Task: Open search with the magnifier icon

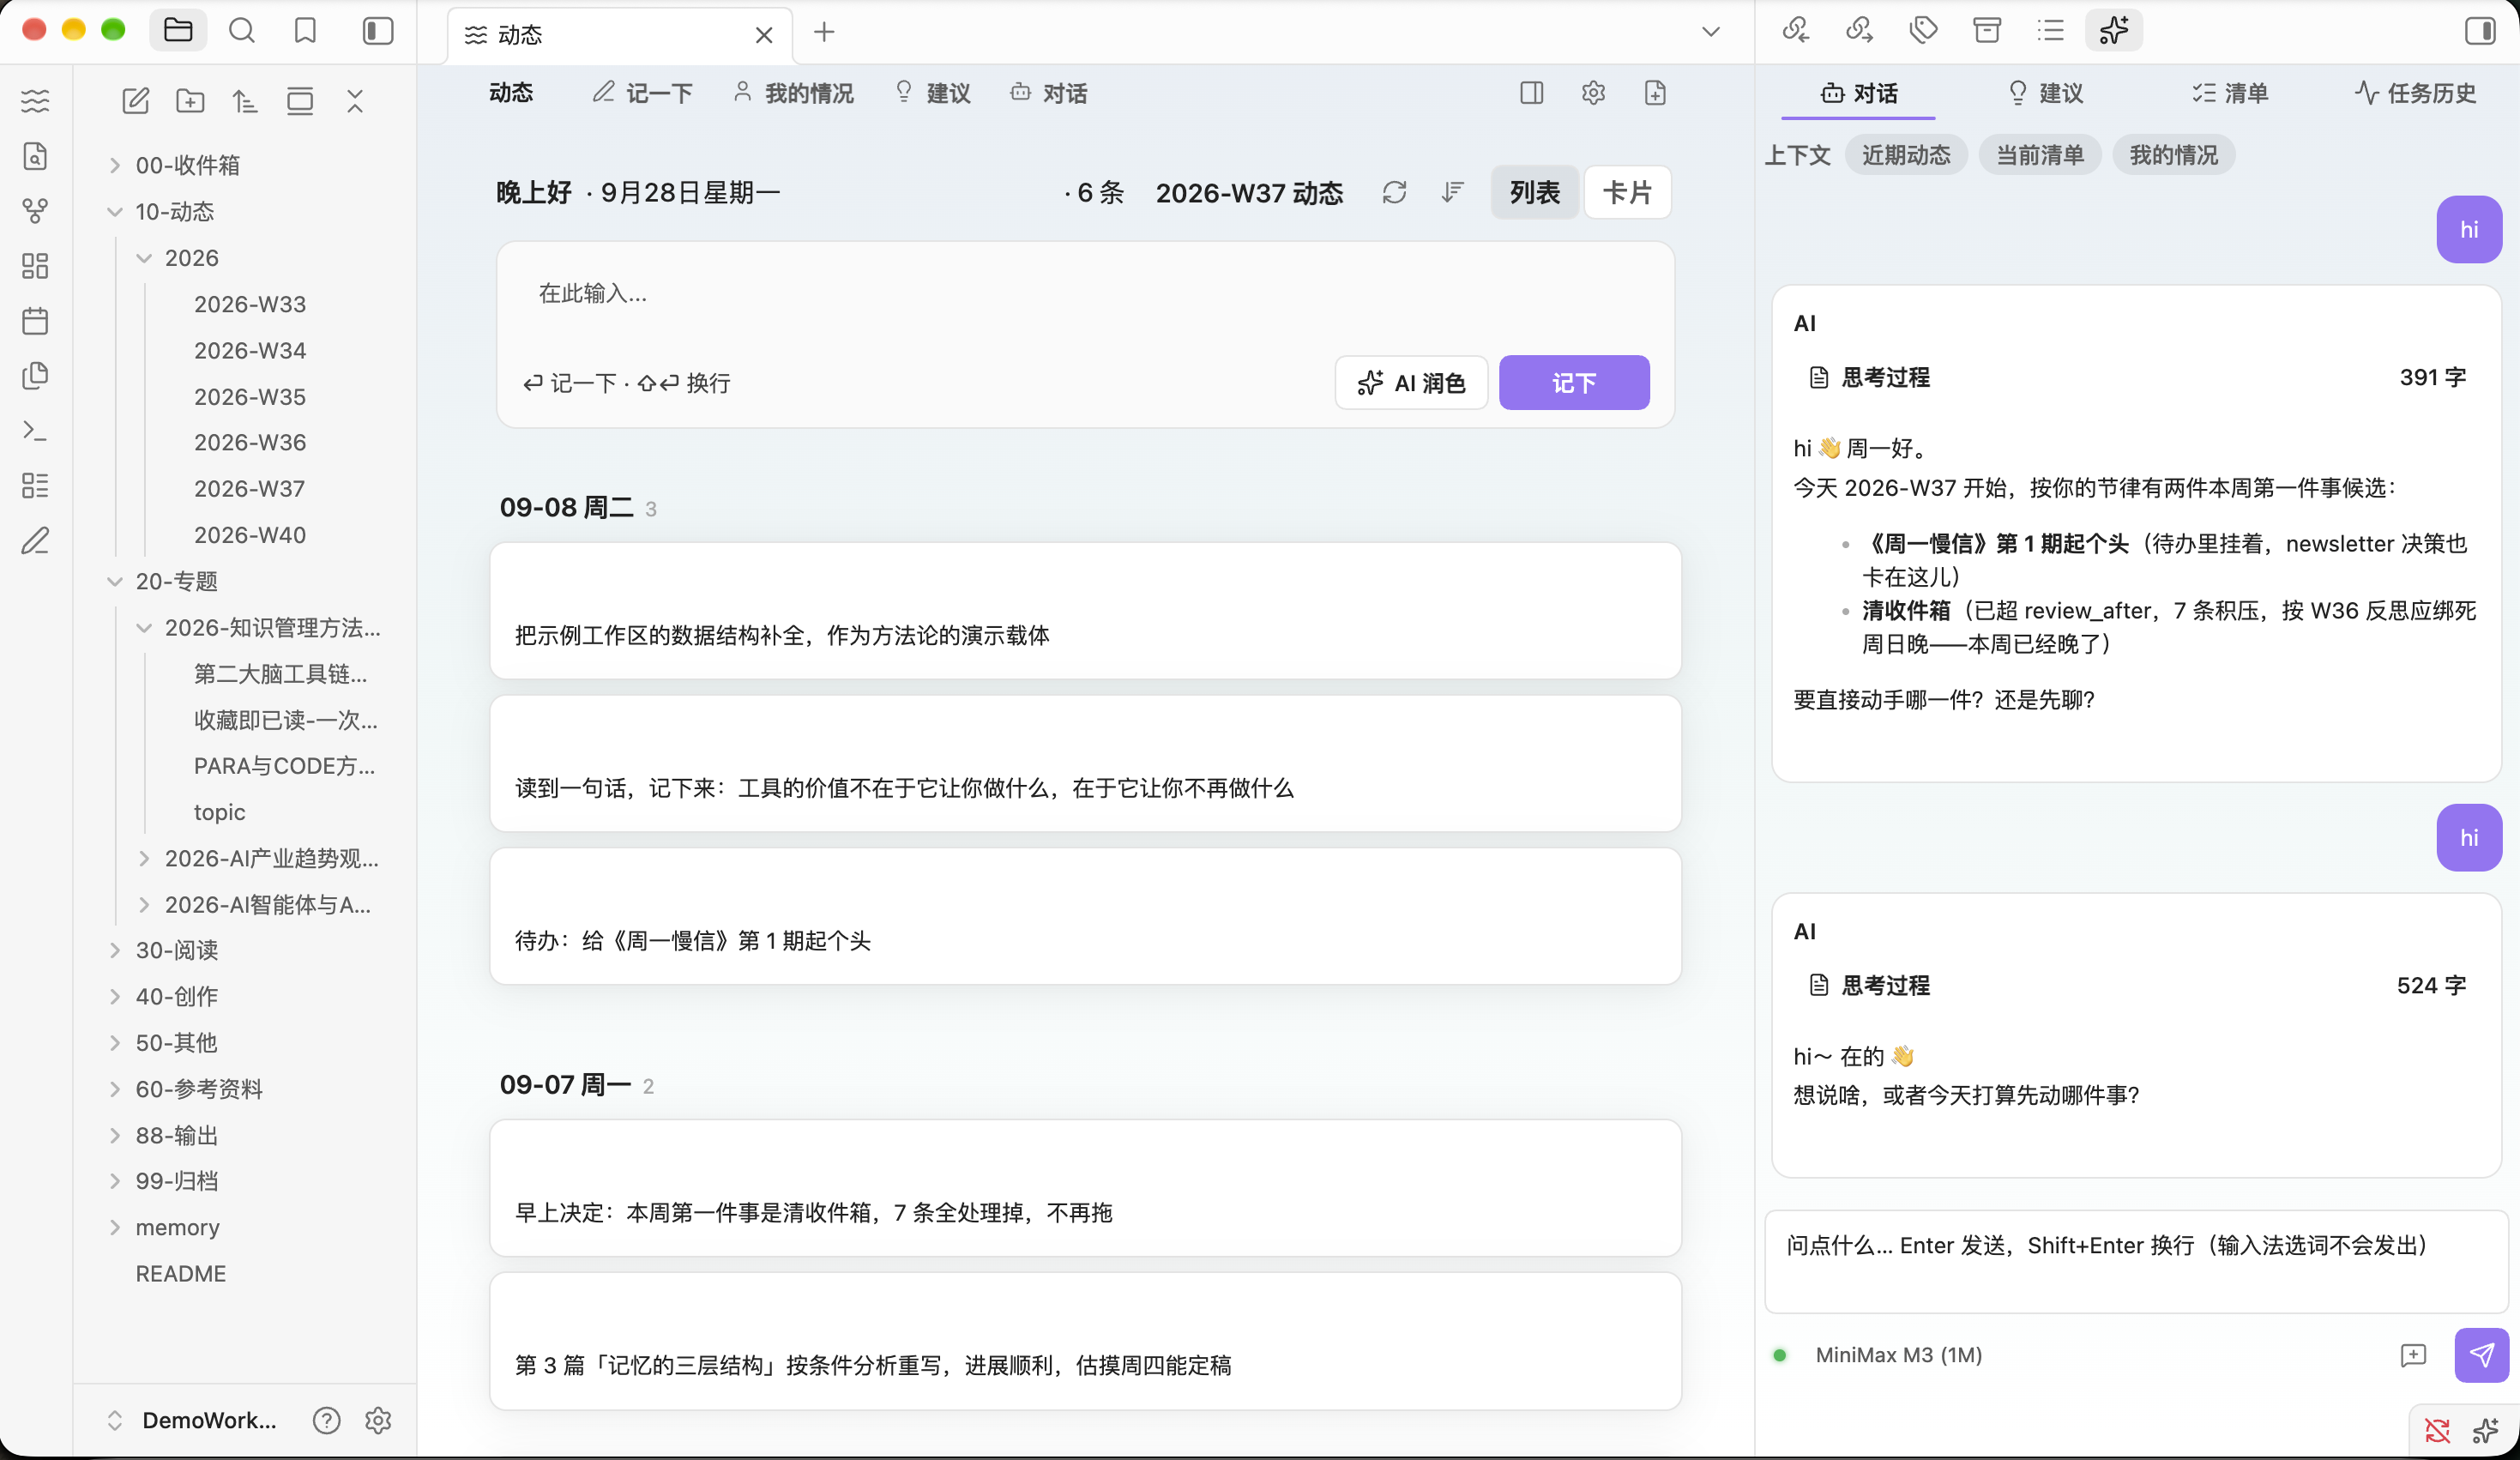Action: point(242,31)
